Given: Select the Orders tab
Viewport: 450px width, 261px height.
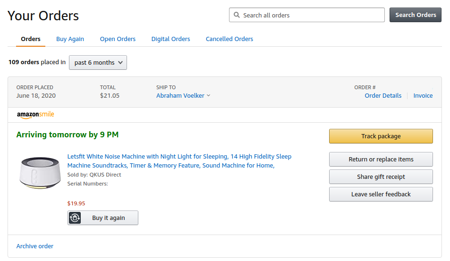Looking at the screenshot, I should click(31, 39).
